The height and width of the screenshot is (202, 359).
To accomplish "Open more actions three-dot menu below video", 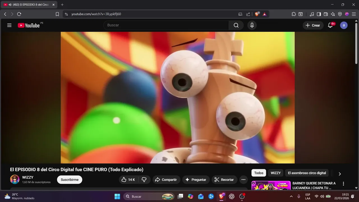I will [243, 180].
